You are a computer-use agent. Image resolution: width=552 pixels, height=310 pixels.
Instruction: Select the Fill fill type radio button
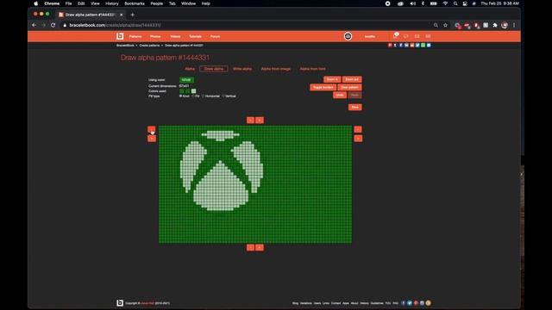(193, 96)
